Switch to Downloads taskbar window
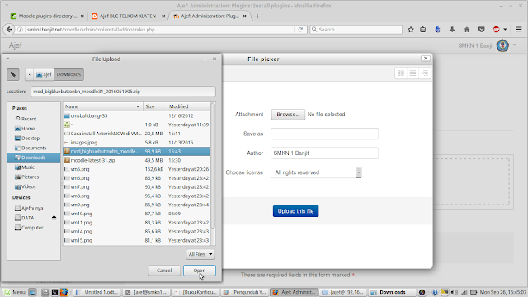Viewport: 528px width, 297px height. click(392, 292)
